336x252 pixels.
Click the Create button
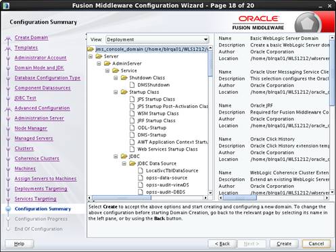pos(284,244)
